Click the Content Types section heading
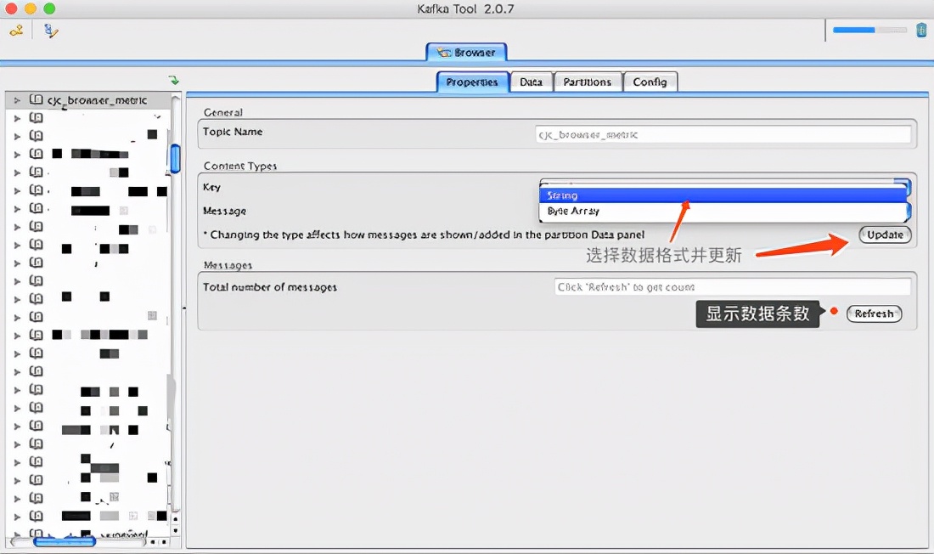 point(240,166)
